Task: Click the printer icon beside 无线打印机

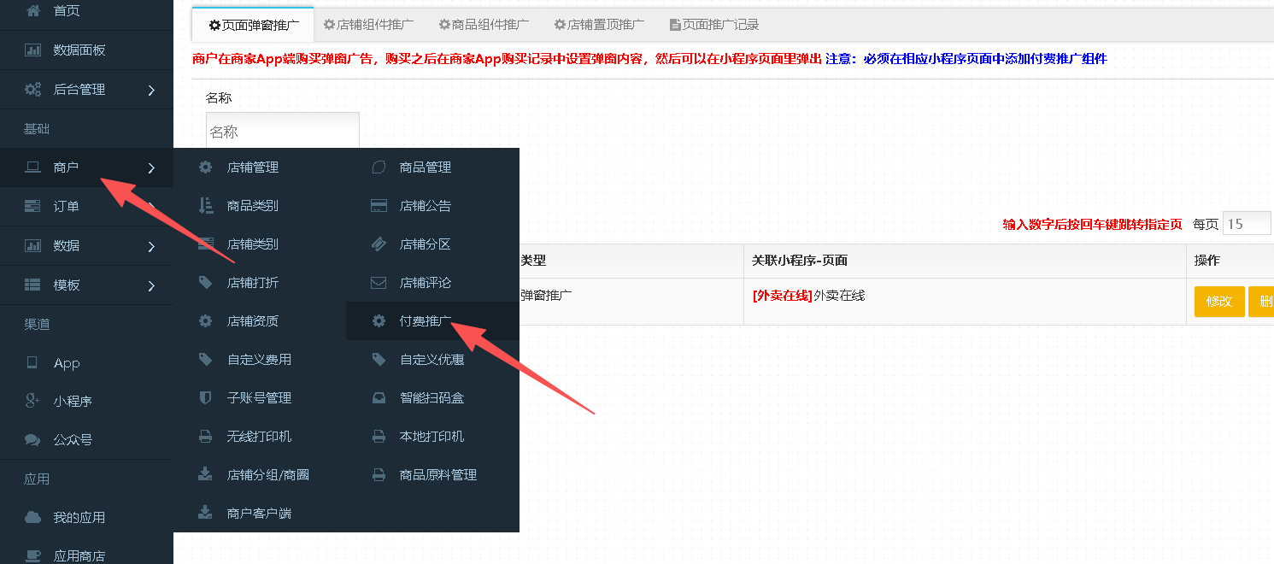Action: 205,437
